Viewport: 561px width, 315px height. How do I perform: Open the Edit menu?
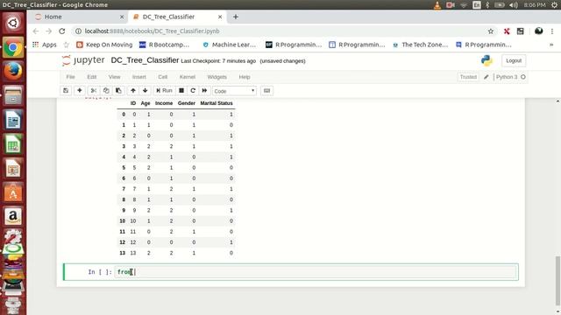(92, 77)
